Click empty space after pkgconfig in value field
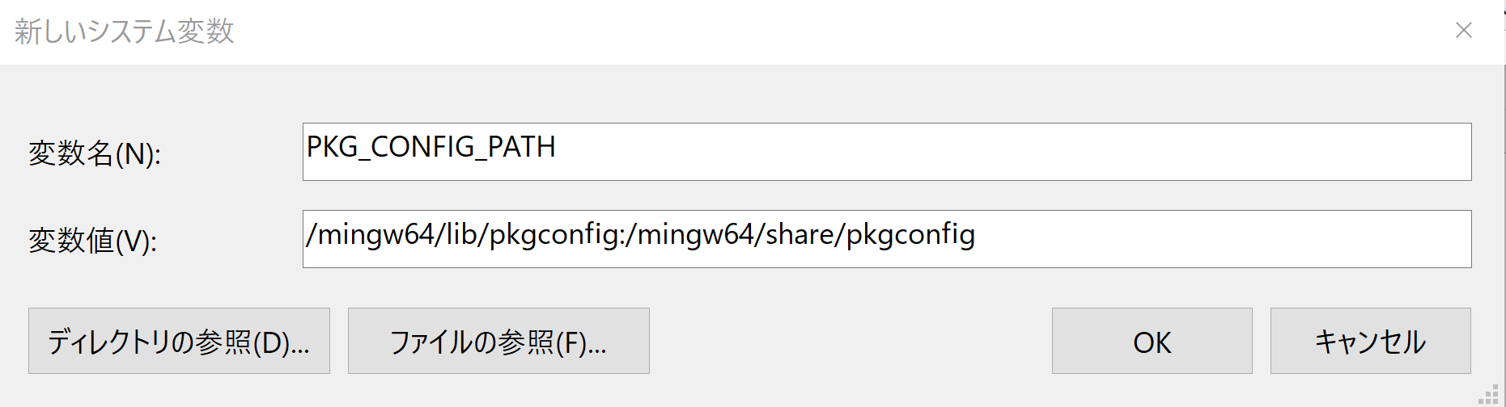 click(x=1222, y=239)
